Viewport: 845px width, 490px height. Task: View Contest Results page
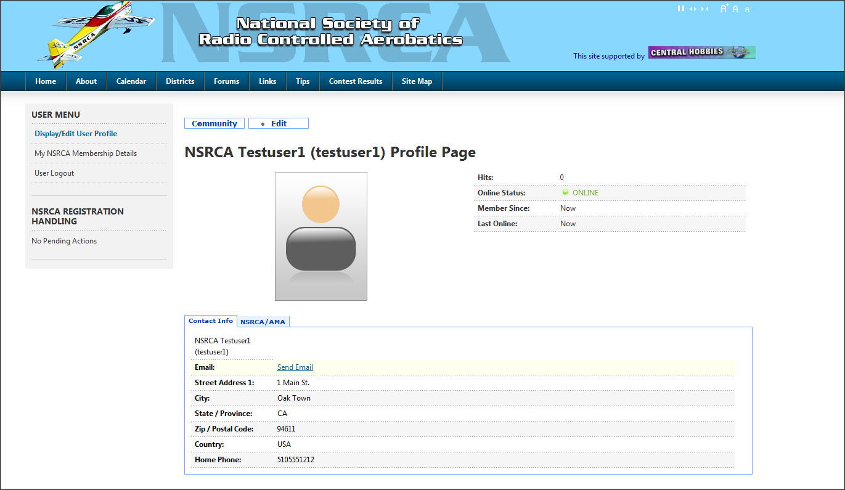point(356,81)
